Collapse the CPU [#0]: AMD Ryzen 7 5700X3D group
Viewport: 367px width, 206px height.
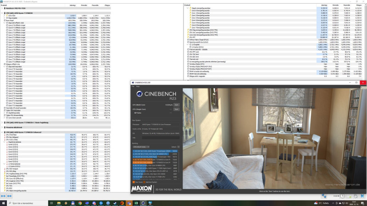[2, 13]
